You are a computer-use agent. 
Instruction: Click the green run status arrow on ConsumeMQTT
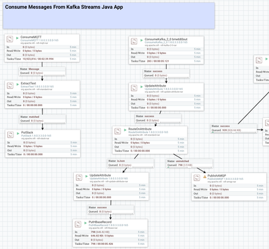(x=17, y=38)
